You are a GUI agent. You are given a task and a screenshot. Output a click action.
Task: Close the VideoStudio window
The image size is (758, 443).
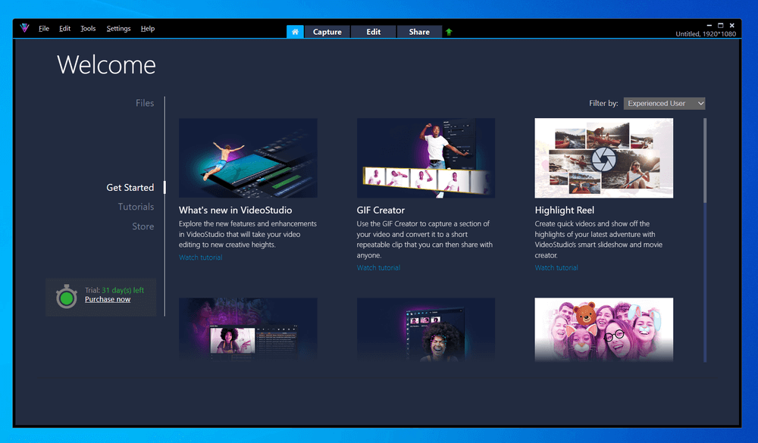732,25
